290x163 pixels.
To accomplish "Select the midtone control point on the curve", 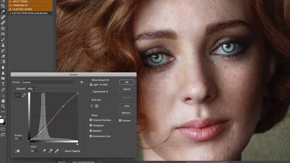I will (63, 106).
